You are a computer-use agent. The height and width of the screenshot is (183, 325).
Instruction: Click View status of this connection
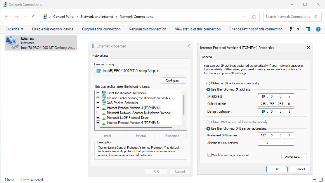[198, 29]
